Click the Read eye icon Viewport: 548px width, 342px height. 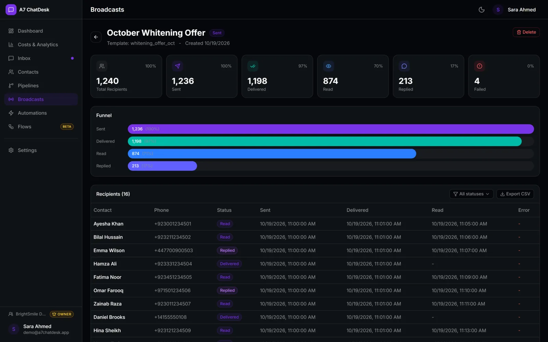pos(328,66)
